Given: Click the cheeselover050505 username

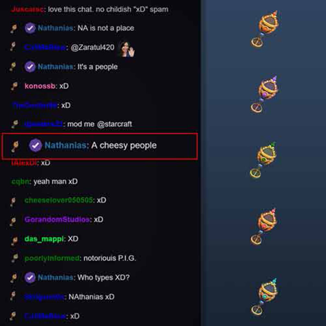Looking at the screenshot, I should [58, 200].
